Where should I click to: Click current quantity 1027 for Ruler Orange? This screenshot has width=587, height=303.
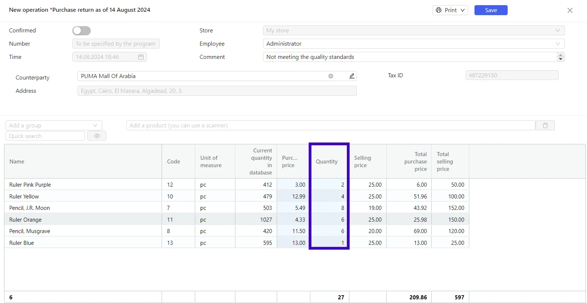click(256, 220)
